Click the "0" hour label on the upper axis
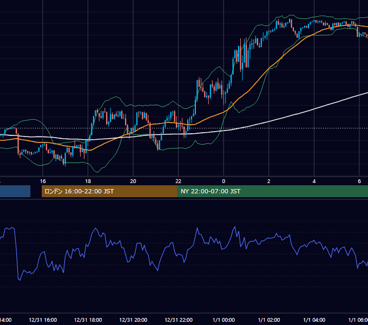The image size is (368, 325). 224,181
